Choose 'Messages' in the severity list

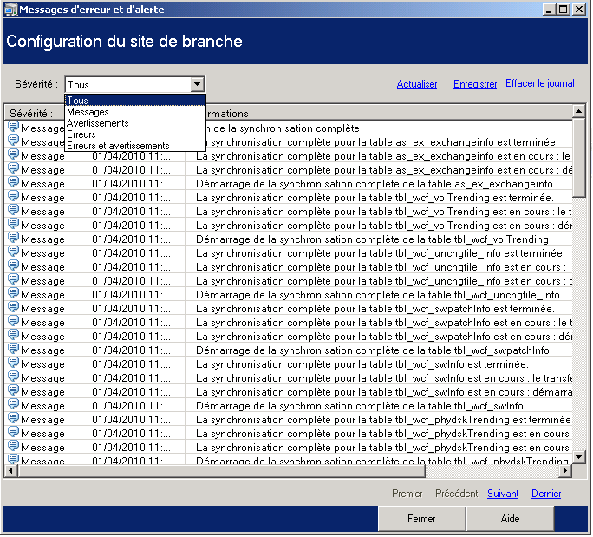tap(136, 112)
